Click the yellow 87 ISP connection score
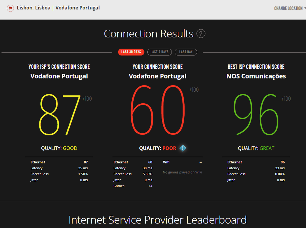 [60, 115]
